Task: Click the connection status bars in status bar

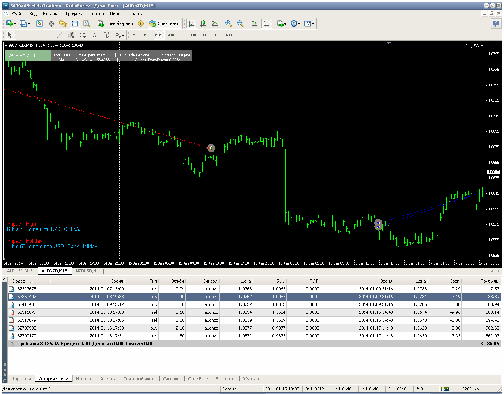Action: 446,389
